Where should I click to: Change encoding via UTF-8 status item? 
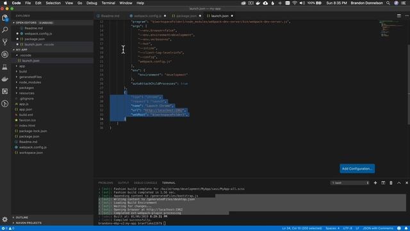coord(347,228)
